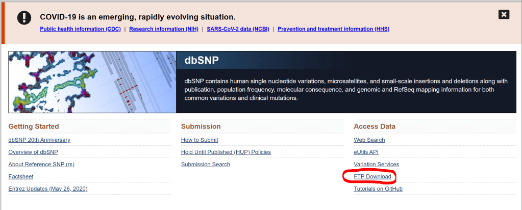Image resolution: width=522 pixels, height=210 pixels.
Task: Dismiss the COVID-19 alert banner
Action: tap(504, 14)
